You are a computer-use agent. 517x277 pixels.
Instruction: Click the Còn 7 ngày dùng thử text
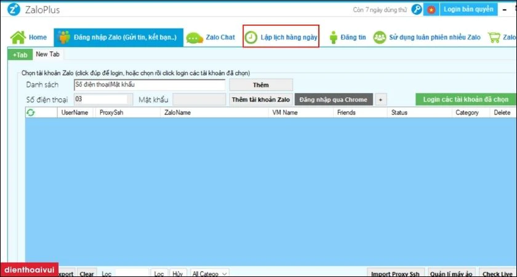coord(380,10)
